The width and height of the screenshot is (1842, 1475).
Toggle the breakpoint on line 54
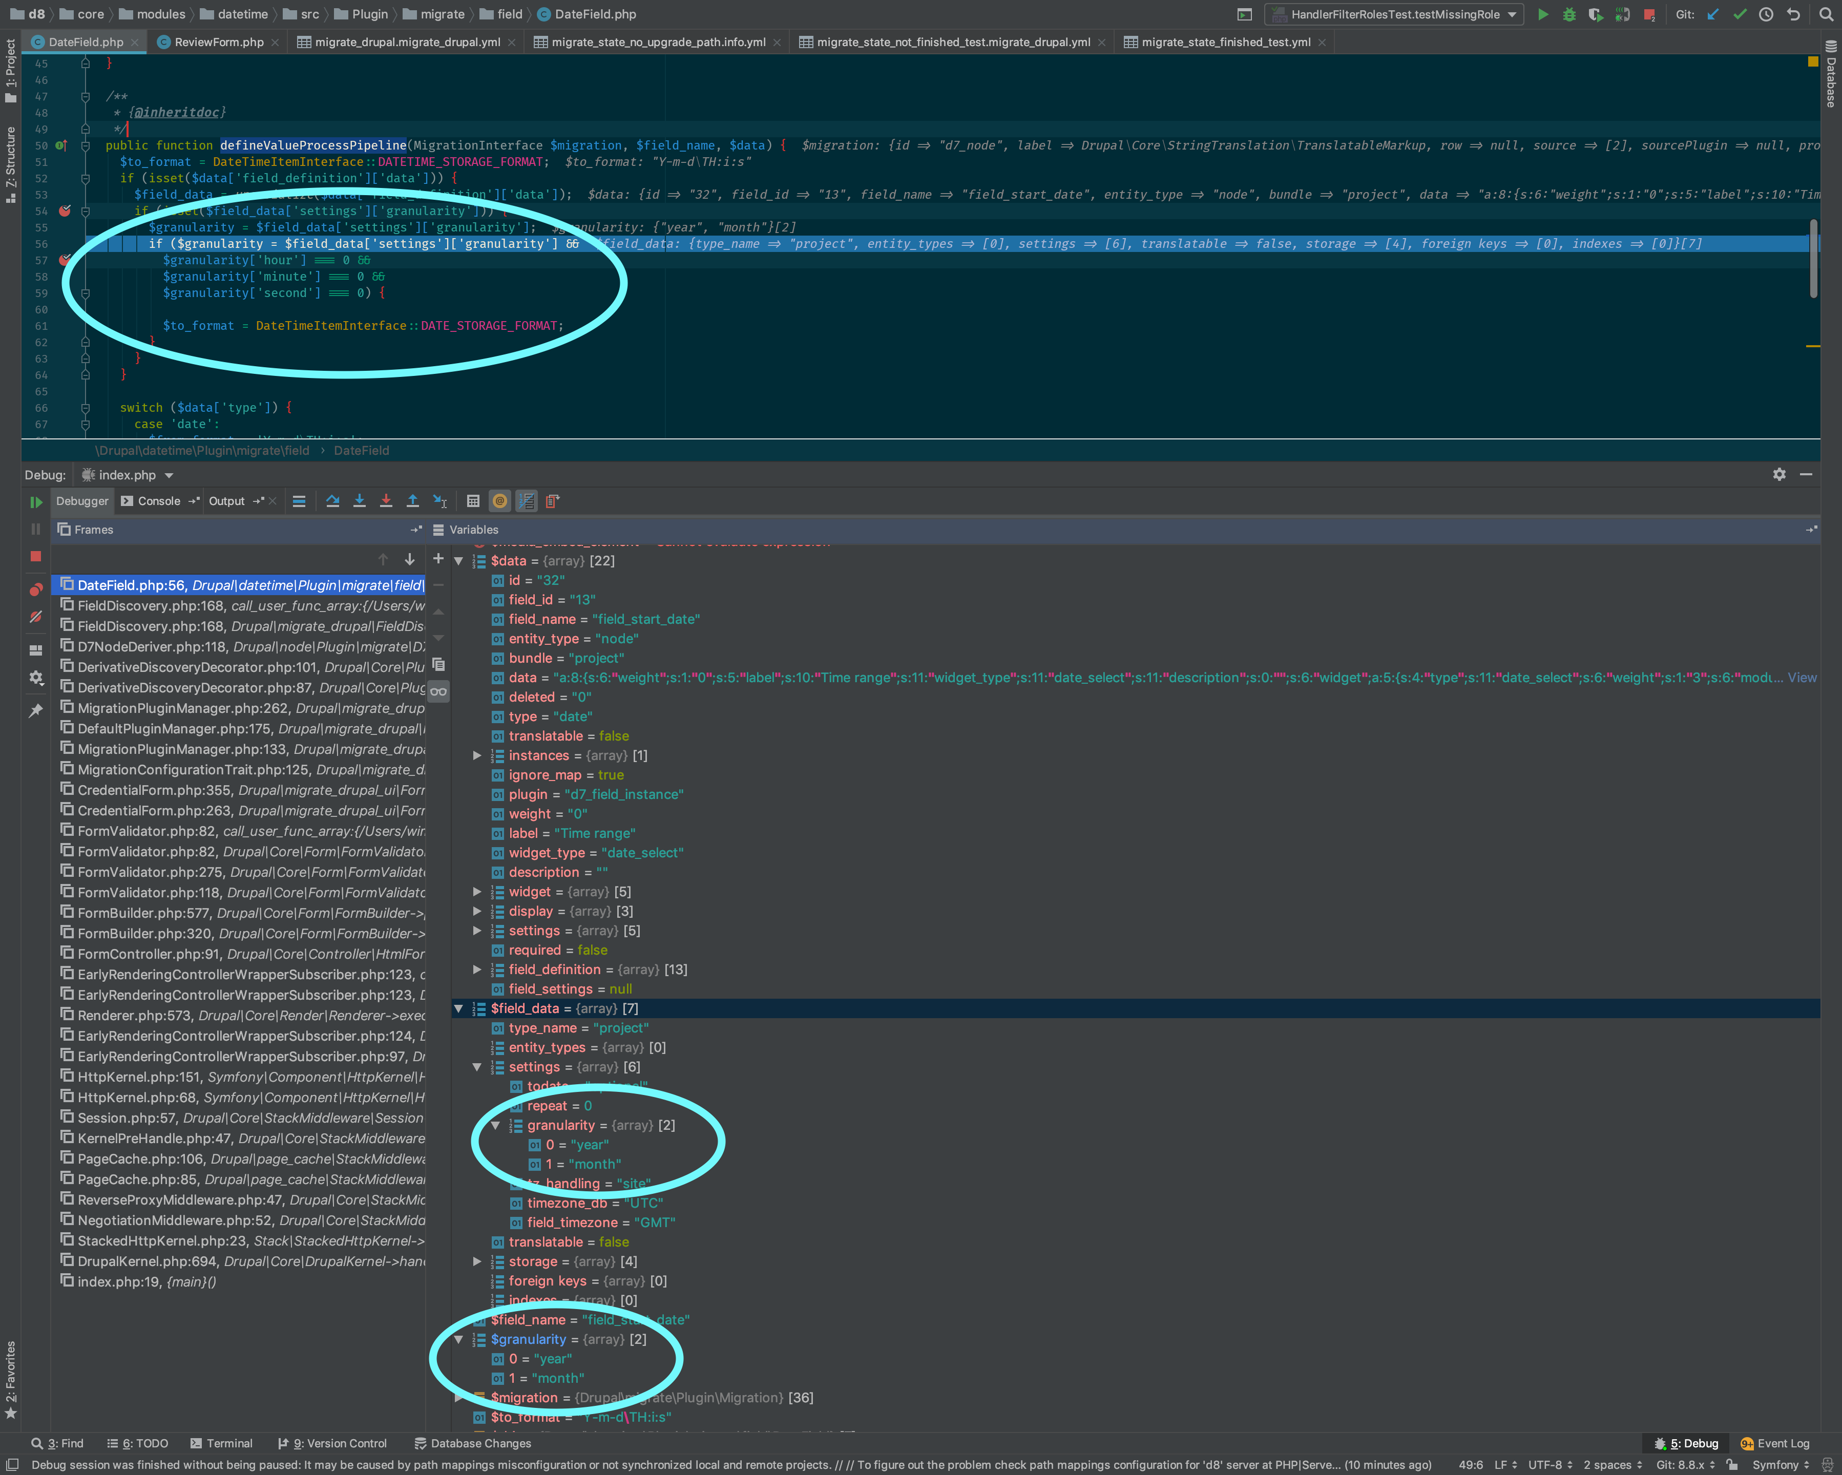(65, 211)
